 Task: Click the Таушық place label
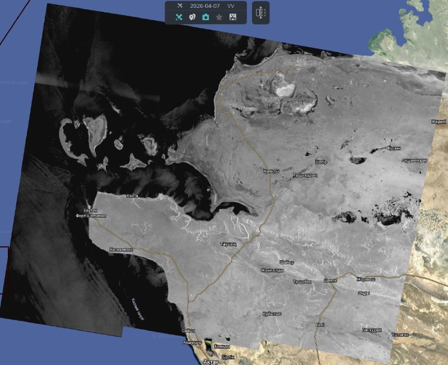tap(228, 245)
